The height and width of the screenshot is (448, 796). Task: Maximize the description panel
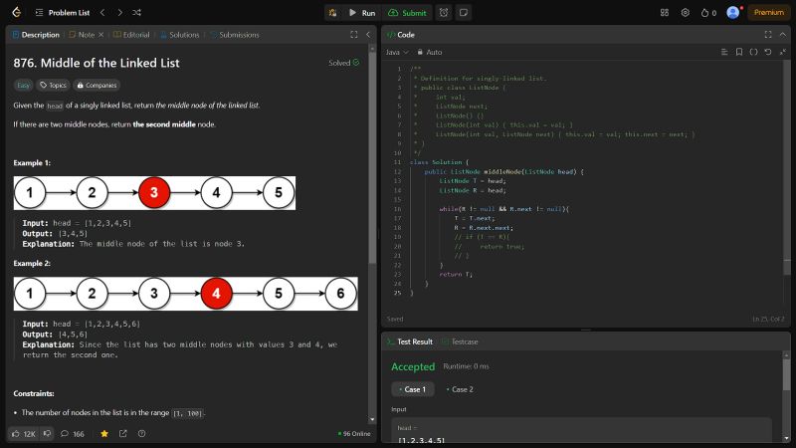(354, 35)
